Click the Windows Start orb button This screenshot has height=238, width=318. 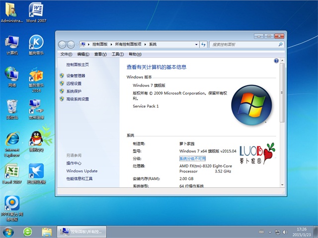click(8, 232)
